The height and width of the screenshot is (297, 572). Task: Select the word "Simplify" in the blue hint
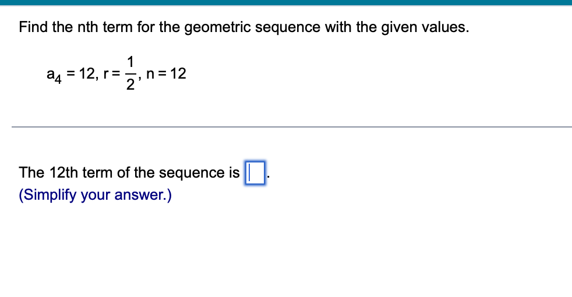tap(47, 195)
